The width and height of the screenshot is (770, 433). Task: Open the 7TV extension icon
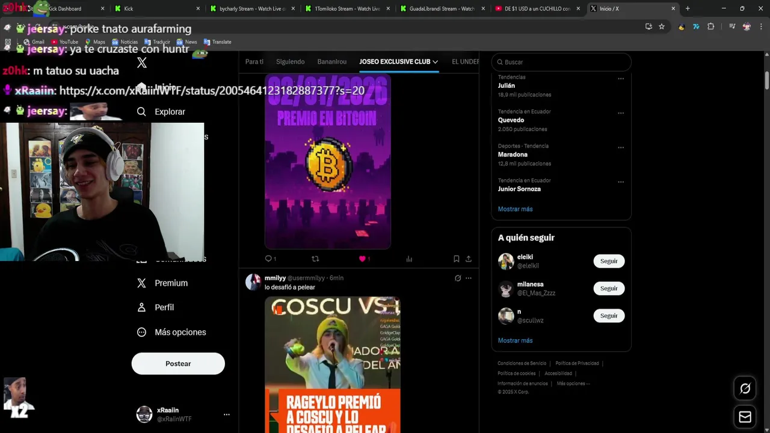(696, 26)
